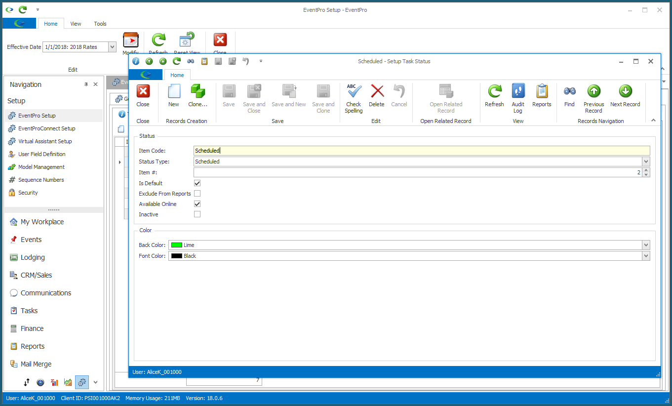Go to My Workplace
Image resolution: width=672 pixels, height=406 pixels.
click(54, 222)
